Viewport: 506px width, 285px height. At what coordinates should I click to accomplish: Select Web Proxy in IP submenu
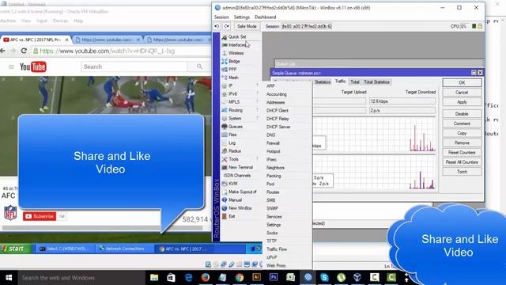(276, 265)
